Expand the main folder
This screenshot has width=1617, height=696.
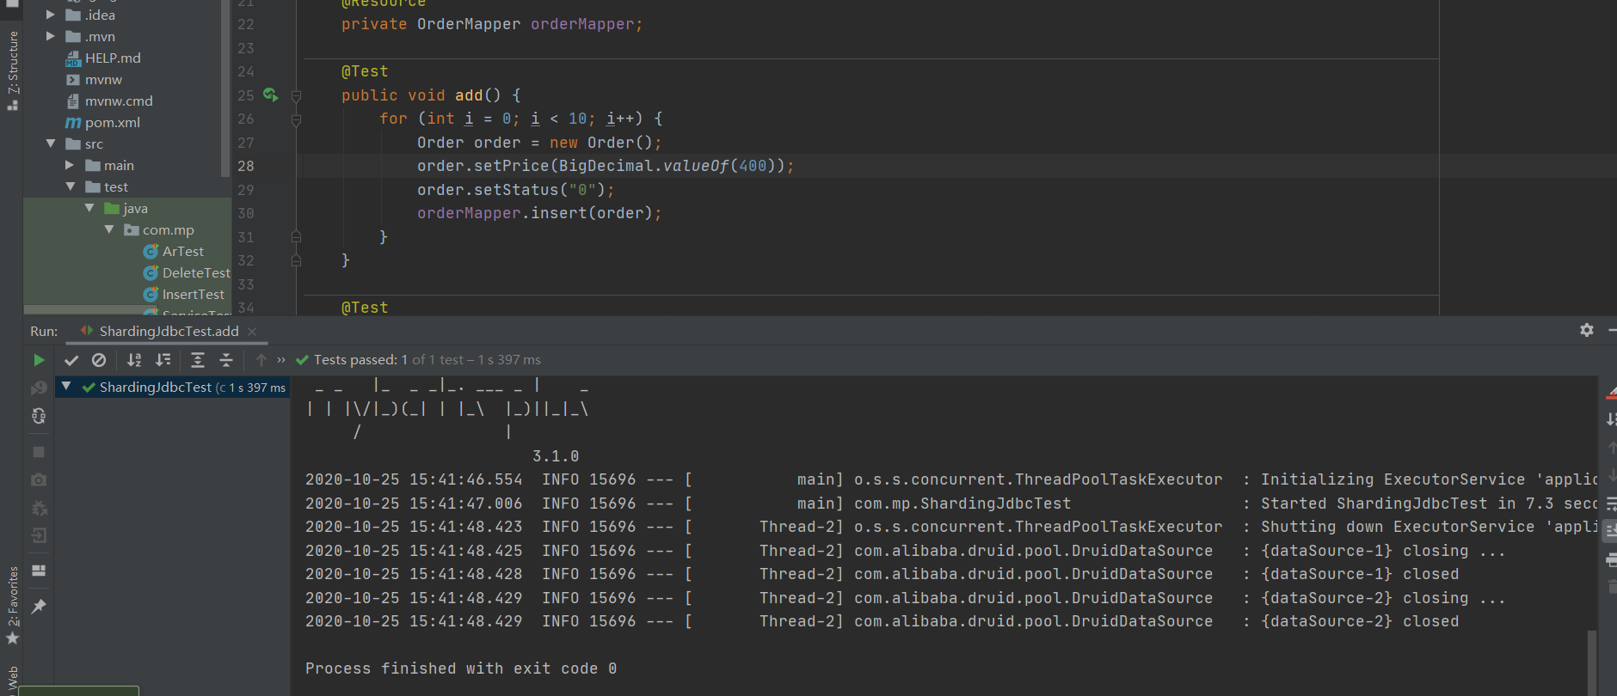[x=71, y=165]
